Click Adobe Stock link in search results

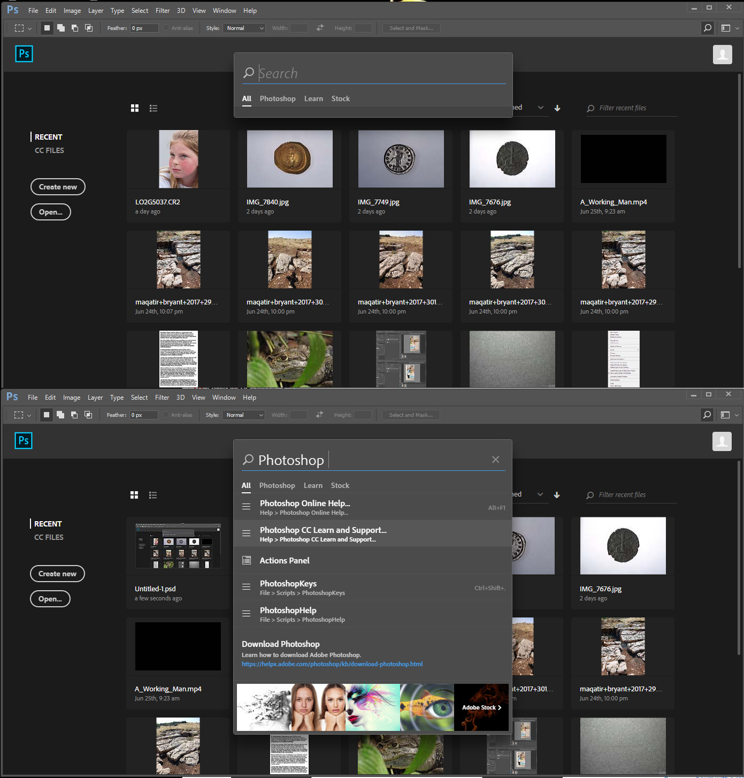click(481, 707)
